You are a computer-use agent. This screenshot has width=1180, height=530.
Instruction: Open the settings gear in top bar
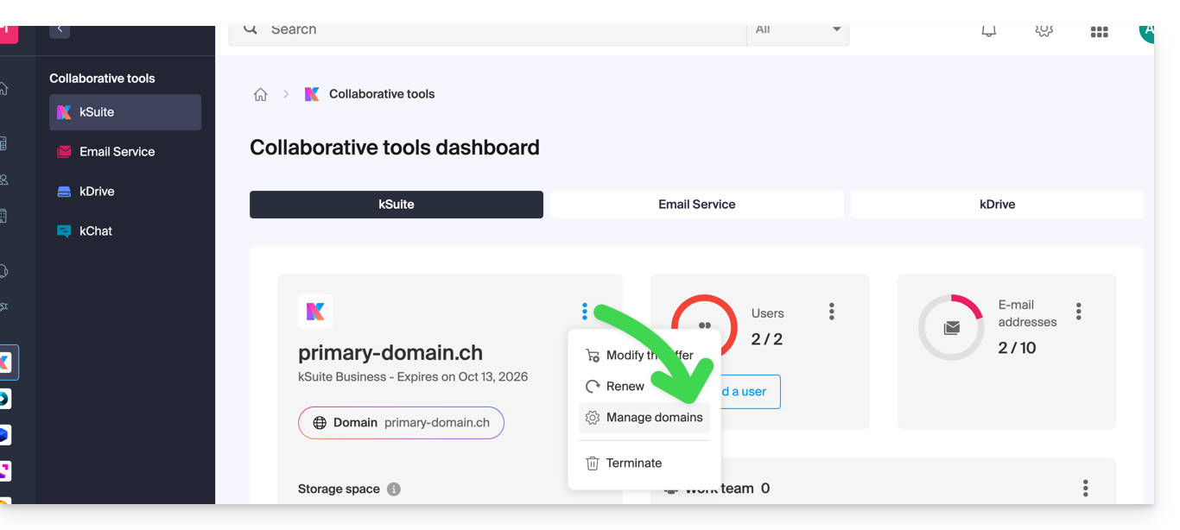1044,31
